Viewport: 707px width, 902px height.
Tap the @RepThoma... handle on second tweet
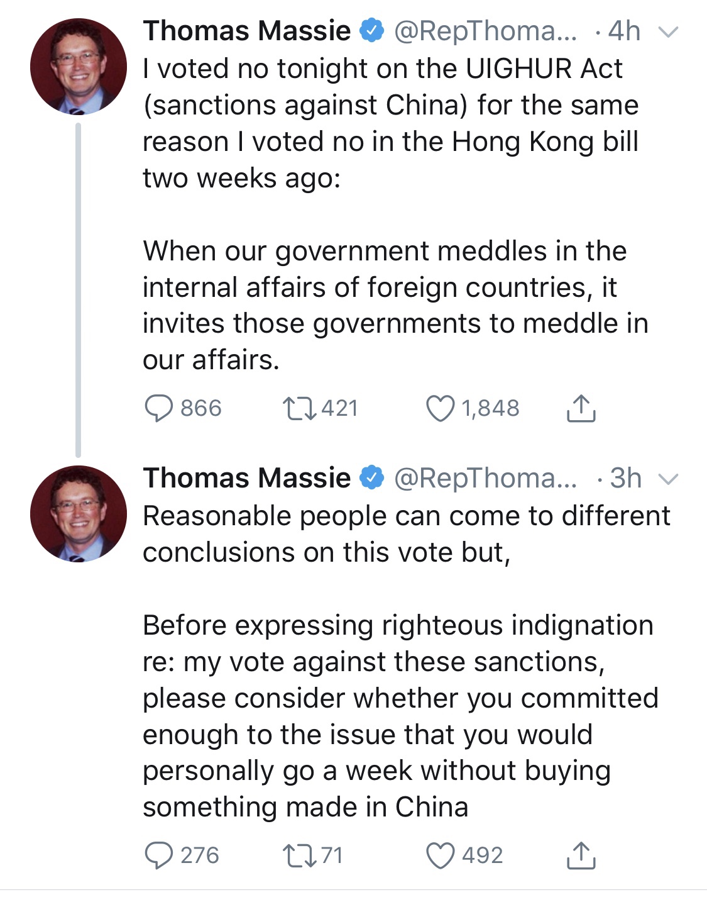coord(485,478)
